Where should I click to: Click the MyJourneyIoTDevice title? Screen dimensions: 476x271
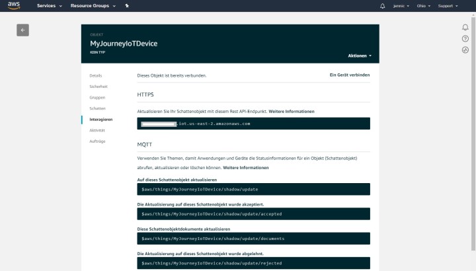point(124,44)
